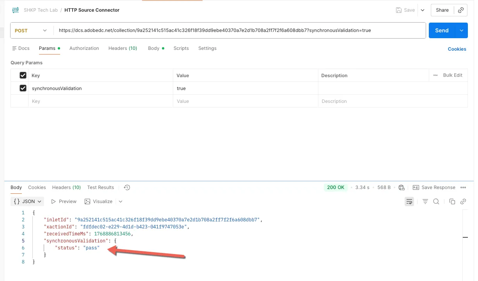The height and width of the screenshot is (281, 478).
Task: Uncheck the synchronousValidation parameter checkbox
Action: point(23,88)
